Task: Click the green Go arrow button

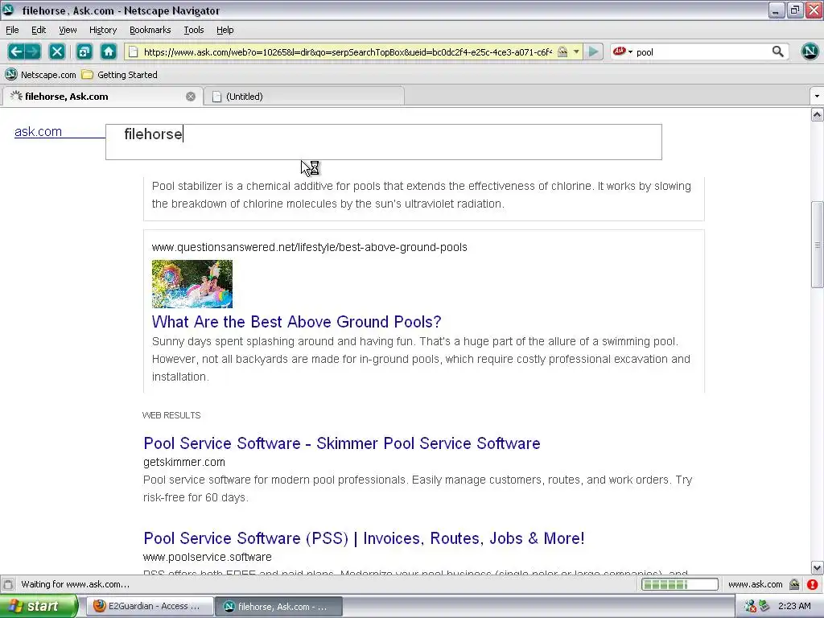Action: (593, 51)
